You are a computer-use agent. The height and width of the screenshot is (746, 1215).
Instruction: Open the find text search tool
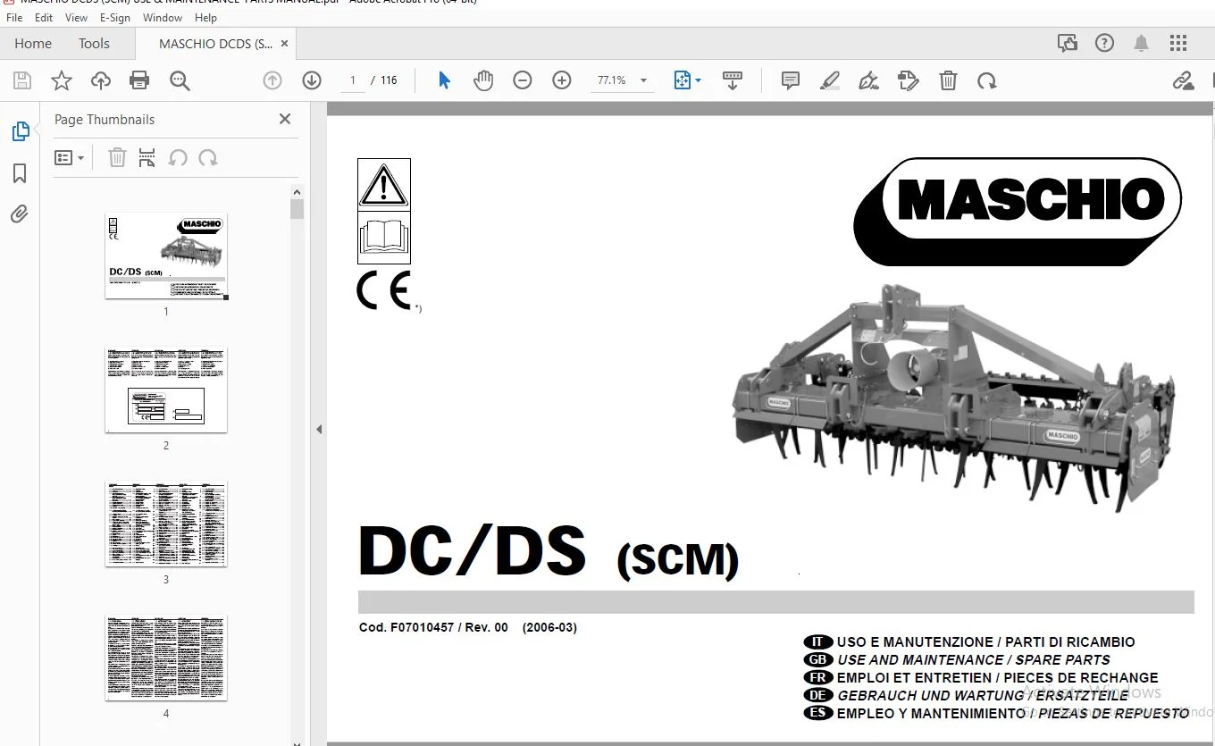click(x=180, y=81)
